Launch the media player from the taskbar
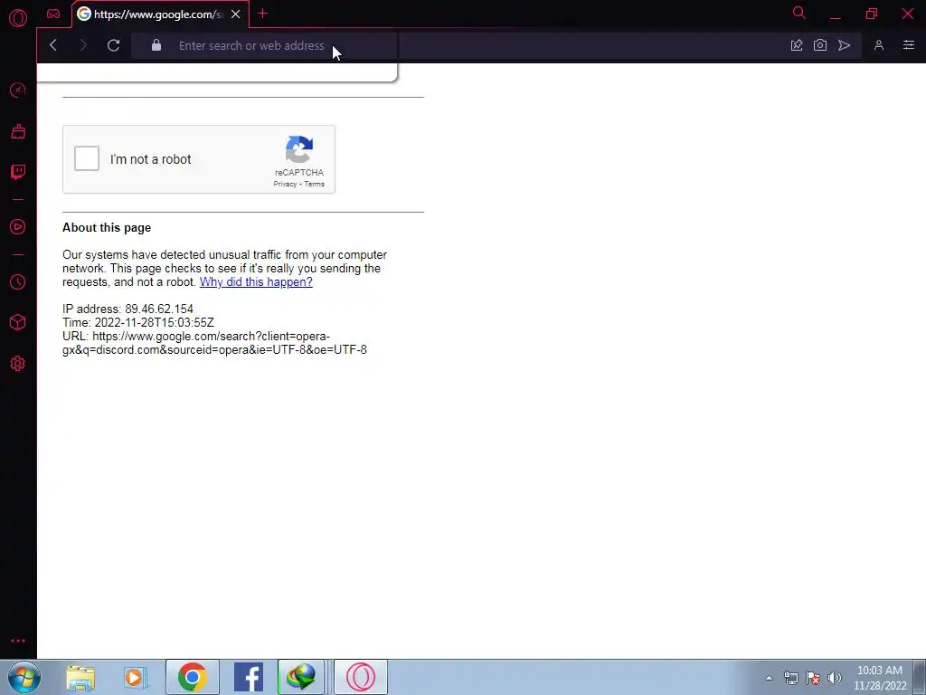The image size is (926, 695). [137, 677]
